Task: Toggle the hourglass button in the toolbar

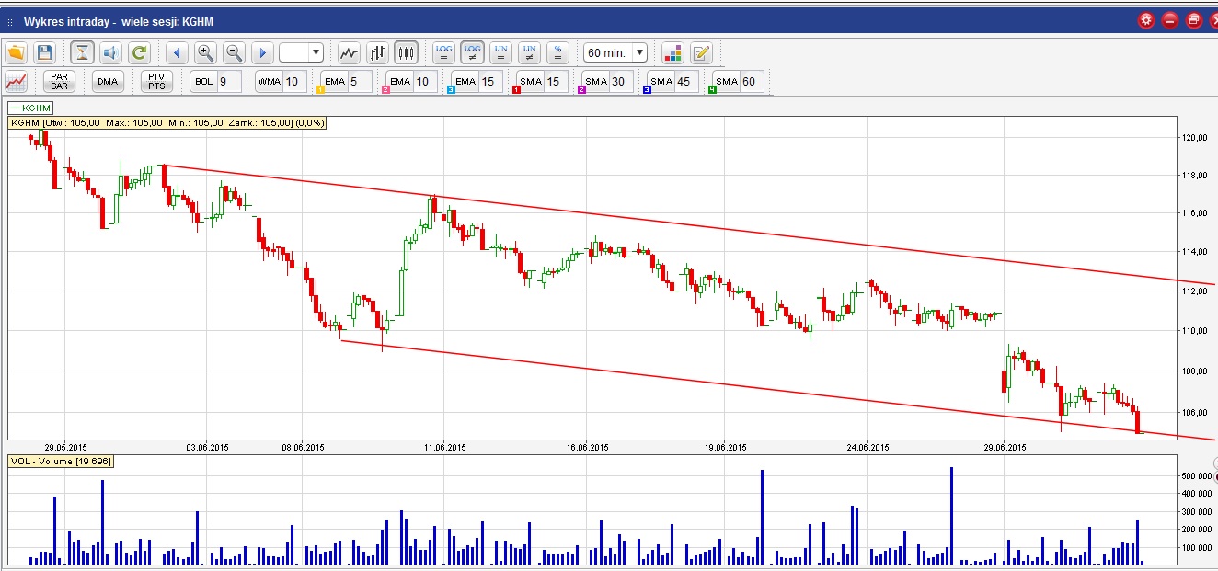Action: 82,52
